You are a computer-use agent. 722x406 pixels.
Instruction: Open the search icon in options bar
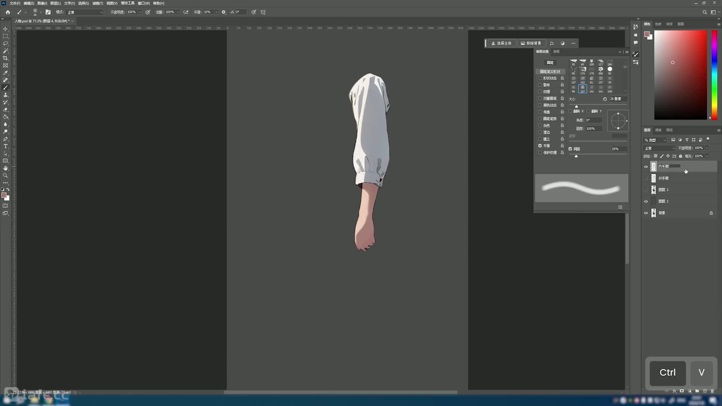pos(705,12)
